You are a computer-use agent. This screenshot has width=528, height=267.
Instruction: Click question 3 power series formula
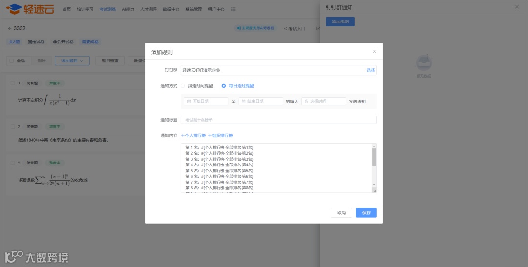52,180
